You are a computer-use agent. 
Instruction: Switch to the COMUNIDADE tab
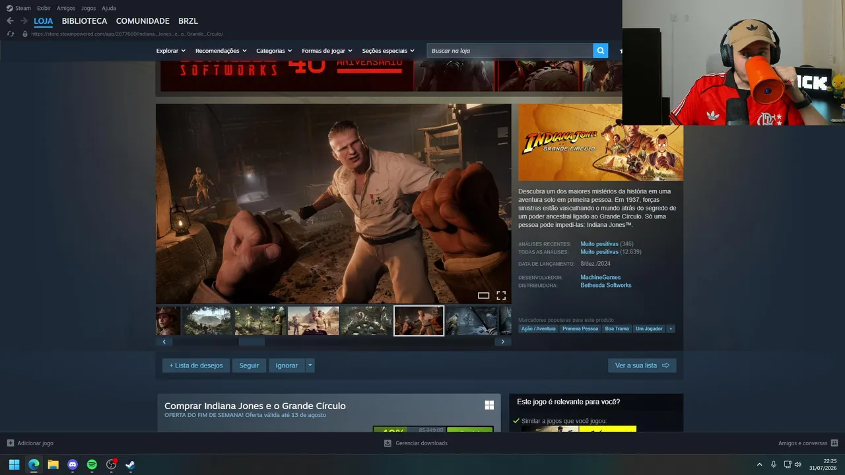143,21
